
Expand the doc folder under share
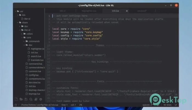(x=19, y=26)
